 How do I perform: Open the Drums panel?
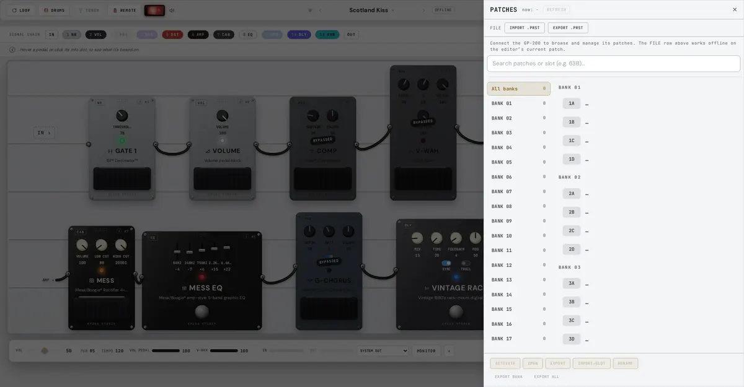pos(54,10)
